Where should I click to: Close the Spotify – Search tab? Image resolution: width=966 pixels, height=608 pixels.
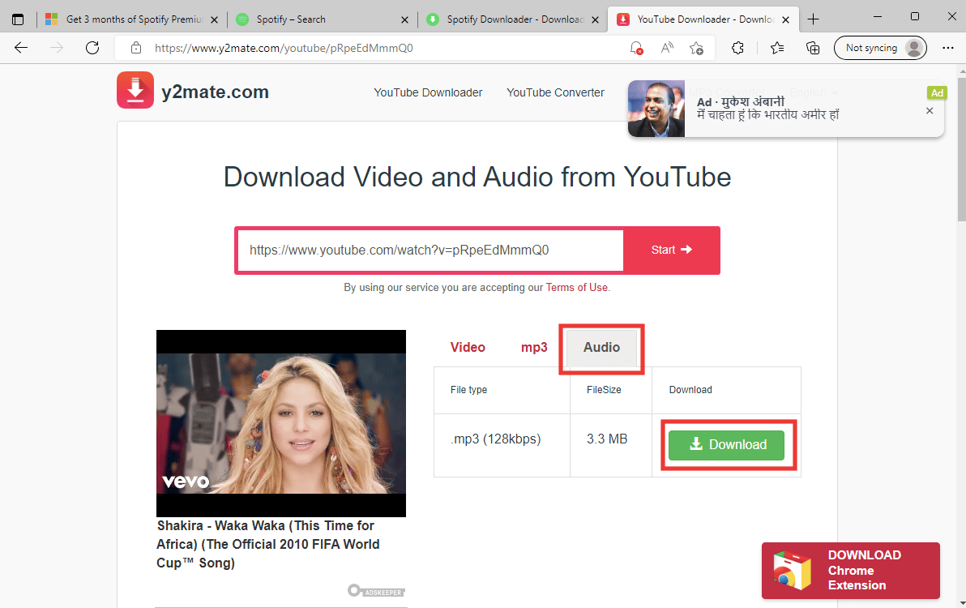404,19
